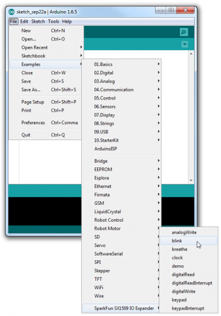Select ArduinoISP example
221x316 pixels.
pyautogui.click(x=121, y=149)
